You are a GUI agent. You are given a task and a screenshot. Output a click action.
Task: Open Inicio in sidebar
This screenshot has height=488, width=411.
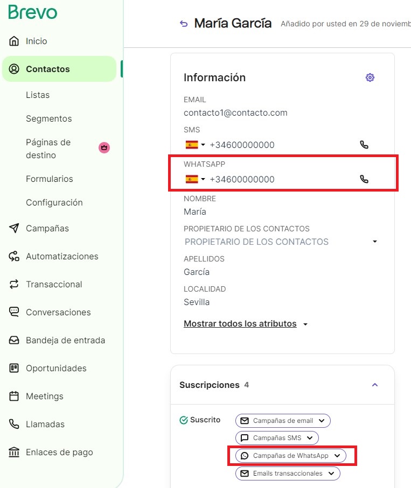tap(37, 41)
